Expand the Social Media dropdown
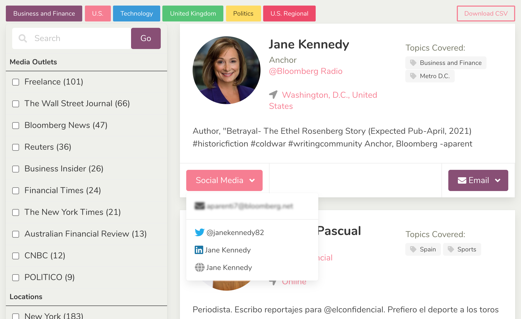The height and width of the screenshot is (319, 521). pos(224,180)
